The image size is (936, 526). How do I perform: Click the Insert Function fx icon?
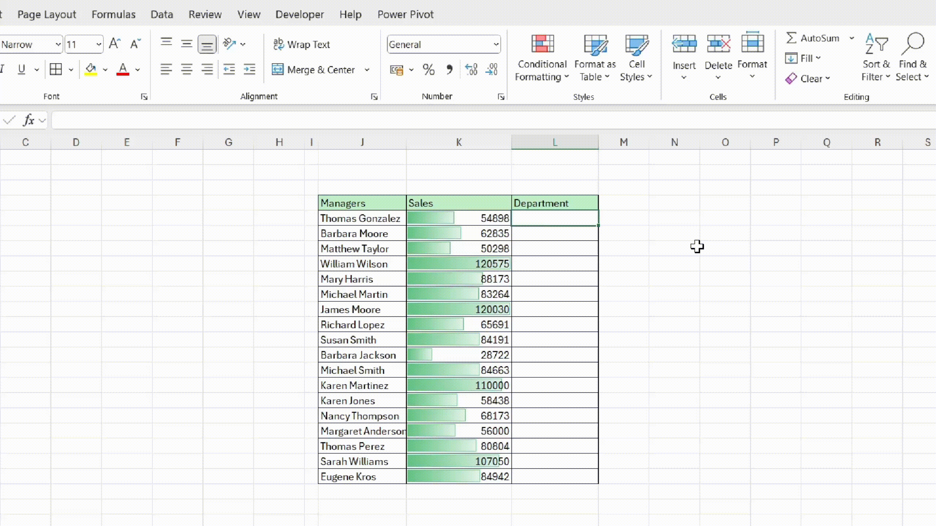29,120
